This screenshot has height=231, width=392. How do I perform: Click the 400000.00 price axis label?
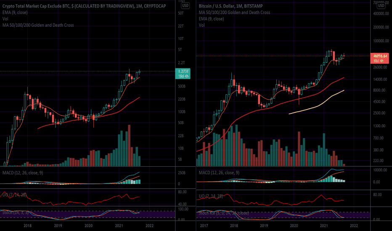[x=381, y=14]
